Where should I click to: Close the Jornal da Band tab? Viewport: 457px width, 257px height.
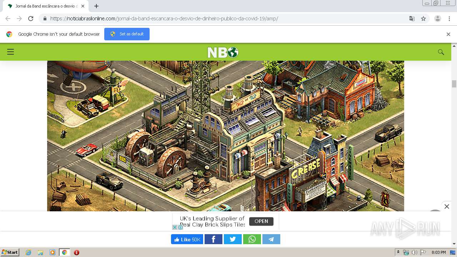[x=83, y=6]
